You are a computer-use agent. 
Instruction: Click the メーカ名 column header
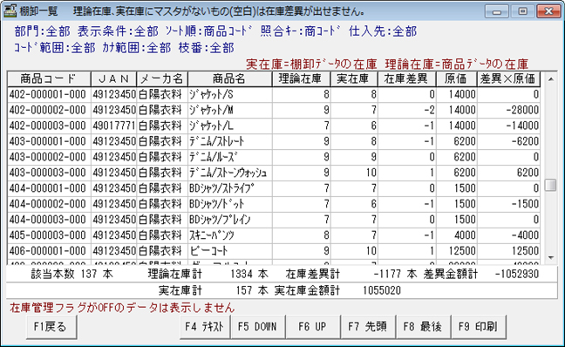pyautogui.click(x=162, y=79)
